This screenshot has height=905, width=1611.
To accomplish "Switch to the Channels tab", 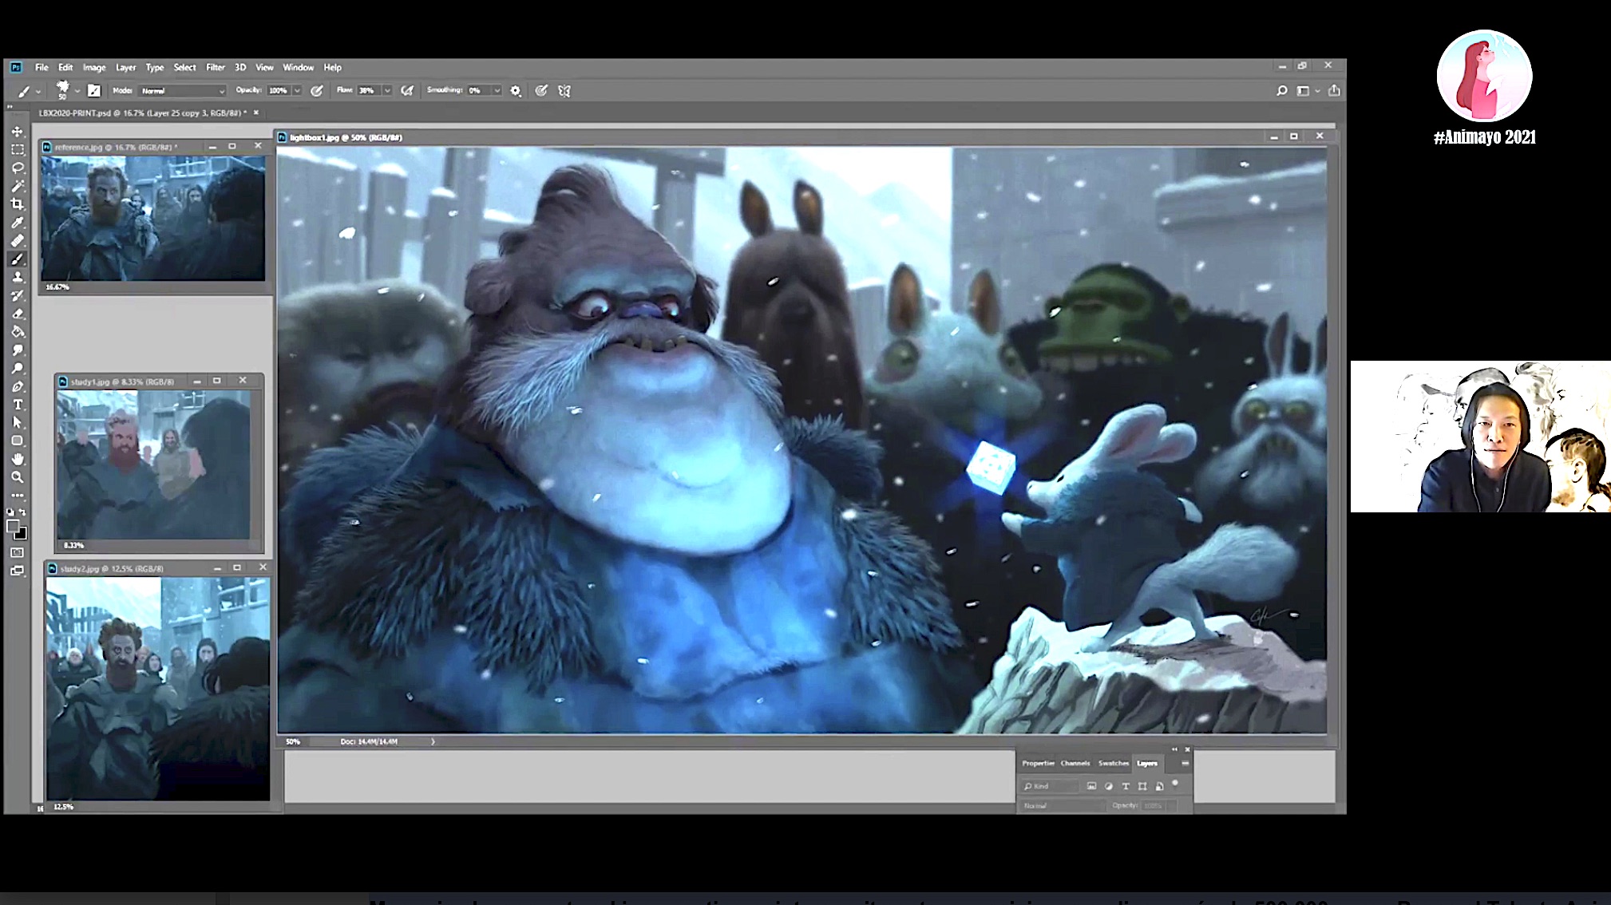I will point(1075,764).
